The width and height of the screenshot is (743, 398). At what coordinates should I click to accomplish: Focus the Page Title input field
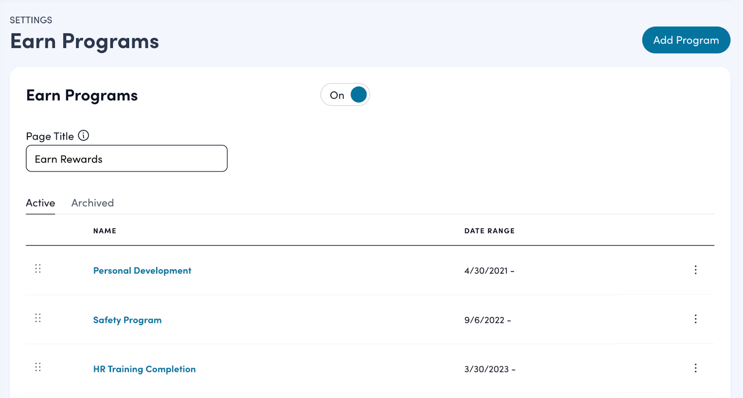point(126,159)
